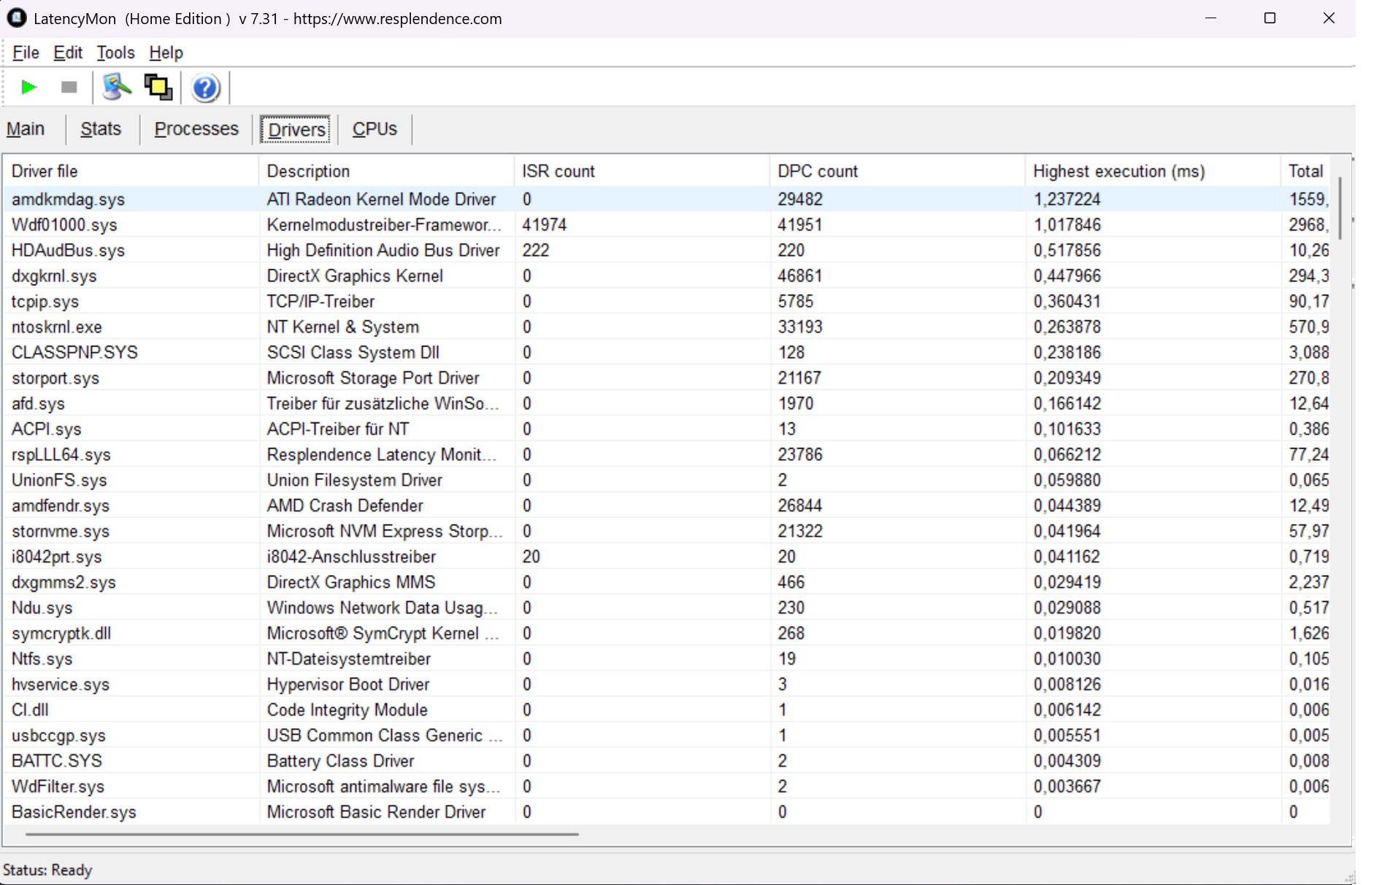Sort by the DPC count column header

818,171
